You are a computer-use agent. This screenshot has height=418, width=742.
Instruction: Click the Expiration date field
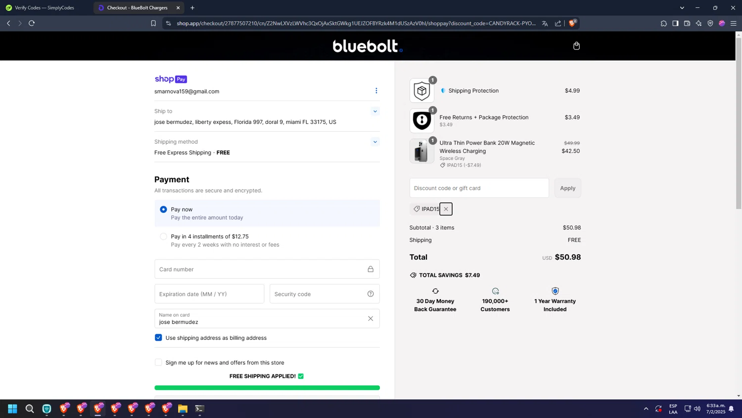tap(209, 294)
